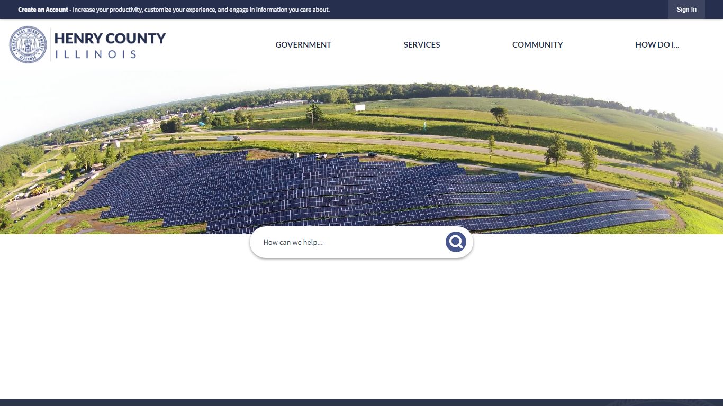Click the solar panel banner photo
Screen dimensions: 723x406
361,152
